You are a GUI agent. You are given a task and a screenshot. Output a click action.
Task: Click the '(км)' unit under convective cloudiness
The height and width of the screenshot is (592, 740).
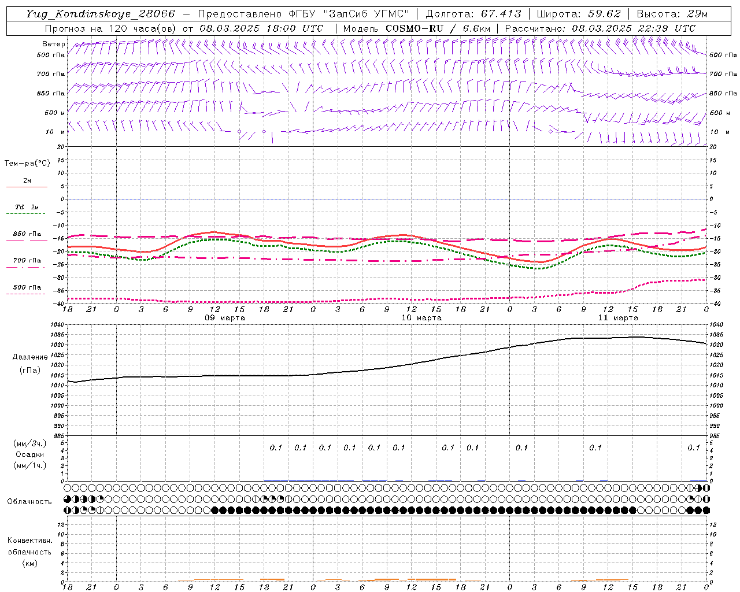tap(29, 563)
